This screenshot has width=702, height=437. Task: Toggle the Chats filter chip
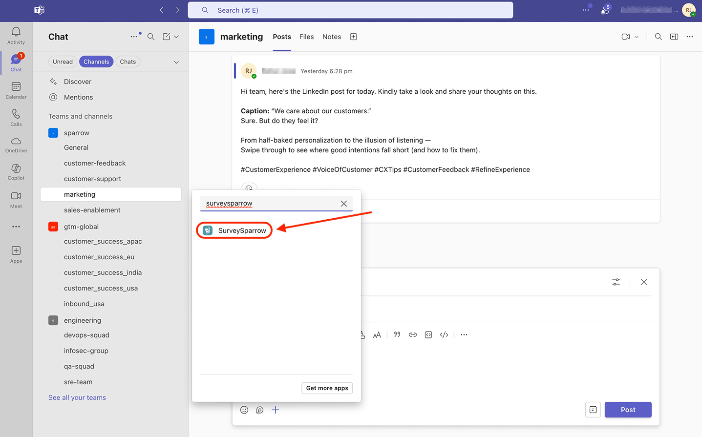128,62
